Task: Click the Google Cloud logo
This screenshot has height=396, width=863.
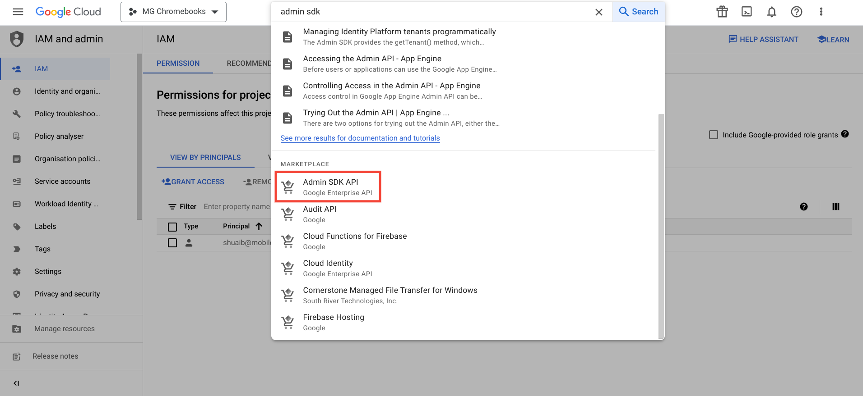Action: click(x=68, y=12)
